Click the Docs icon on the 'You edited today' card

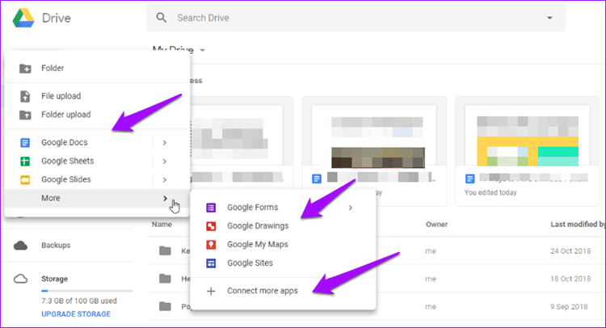click(x=470, y=179)
